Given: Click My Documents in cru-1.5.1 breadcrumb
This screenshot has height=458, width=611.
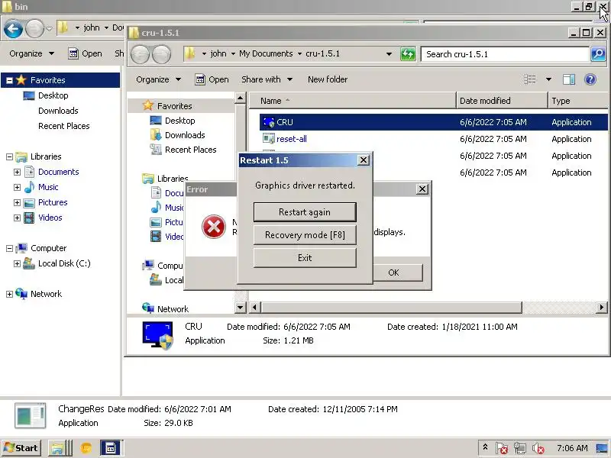Looking at the screenshot, I should click(266, 53).
